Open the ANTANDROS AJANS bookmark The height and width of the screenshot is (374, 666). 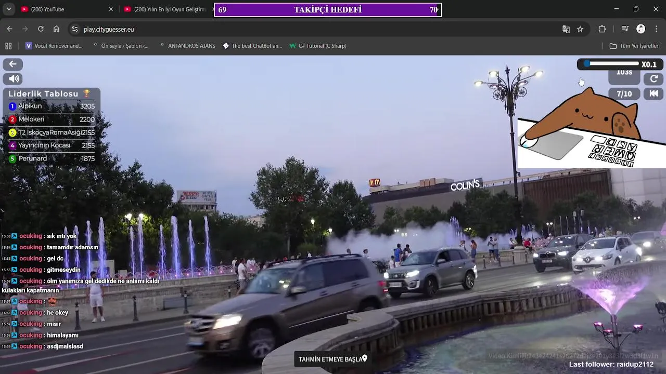[x=187, y=46]
